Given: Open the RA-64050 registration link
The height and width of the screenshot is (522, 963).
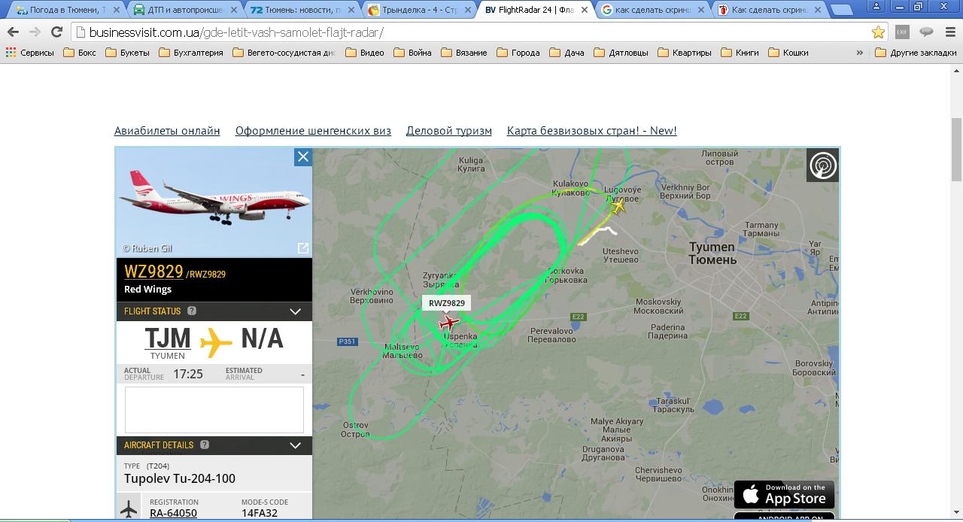Looking at the screenshot, I should [173, 513].
